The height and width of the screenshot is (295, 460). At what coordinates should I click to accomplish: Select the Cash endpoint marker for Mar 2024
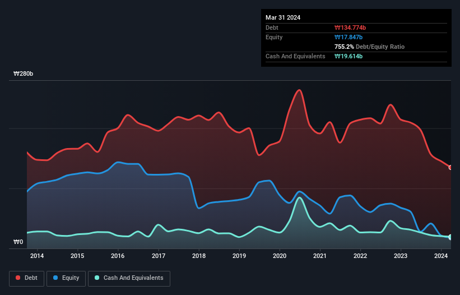(x=450, y=237)
